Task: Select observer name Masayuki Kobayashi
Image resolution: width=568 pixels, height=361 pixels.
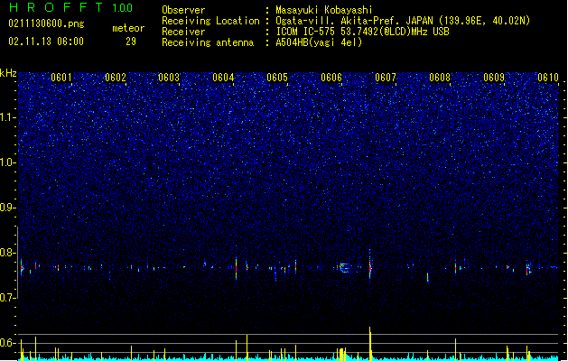Action: coord(324,10)
